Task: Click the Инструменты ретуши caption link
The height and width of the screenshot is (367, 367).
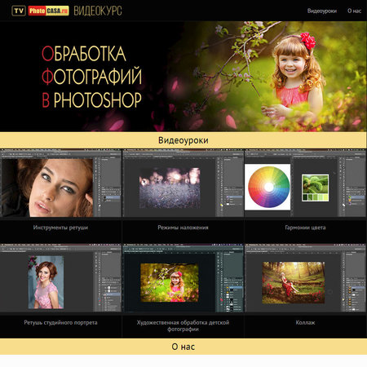Action: click(x=60, y=228)
